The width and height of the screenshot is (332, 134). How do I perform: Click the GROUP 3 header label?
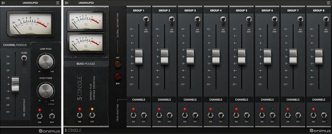(x=190, y=10)
